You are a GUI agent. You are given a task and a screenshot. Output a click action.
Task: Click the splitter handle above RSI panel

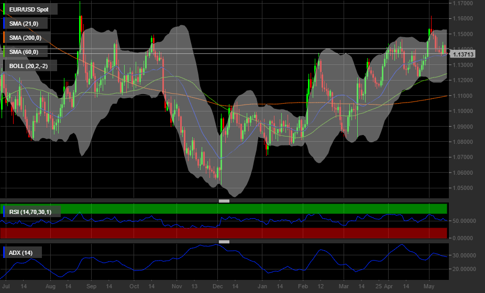coord(224,201)
